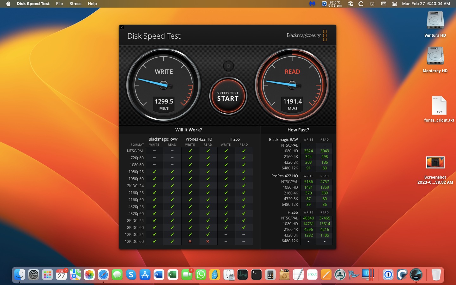
Task: Open Pages from the Dock
Action: 326,275
